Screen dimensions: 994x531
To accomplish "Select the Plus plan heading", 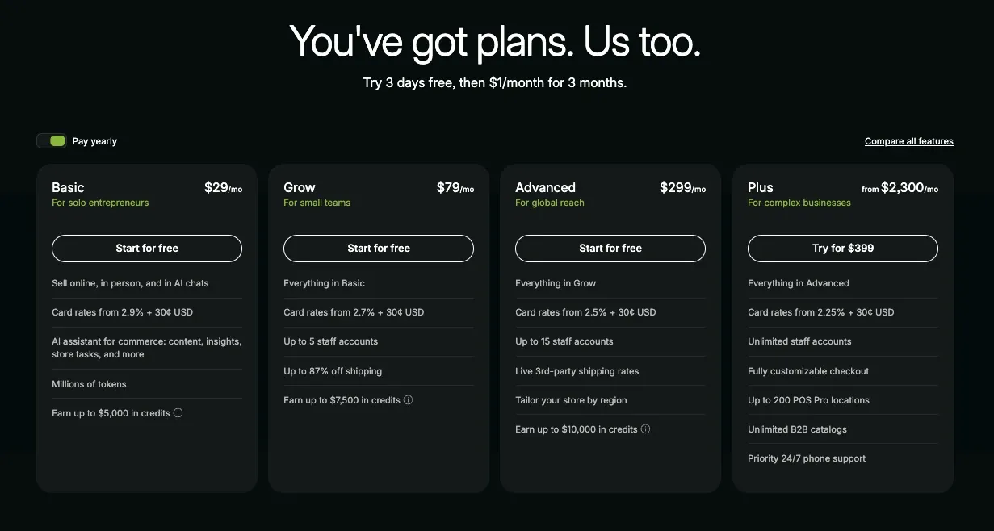I will click(761, 187).
